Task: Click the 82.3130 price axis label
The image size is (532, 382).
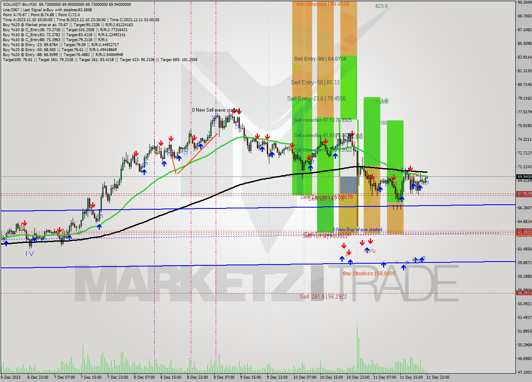Action: coord(525,71)
